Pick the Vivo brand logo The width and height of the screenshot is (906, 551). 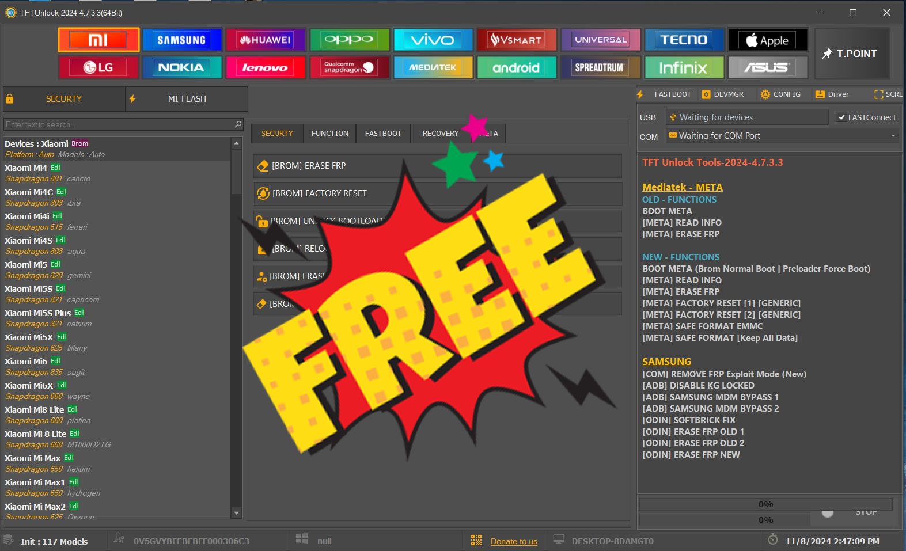pyautogui.click(x=433, y=40)
